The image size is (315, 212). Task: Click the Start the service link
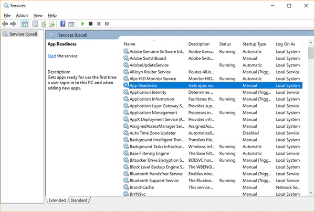coord(52,55)
